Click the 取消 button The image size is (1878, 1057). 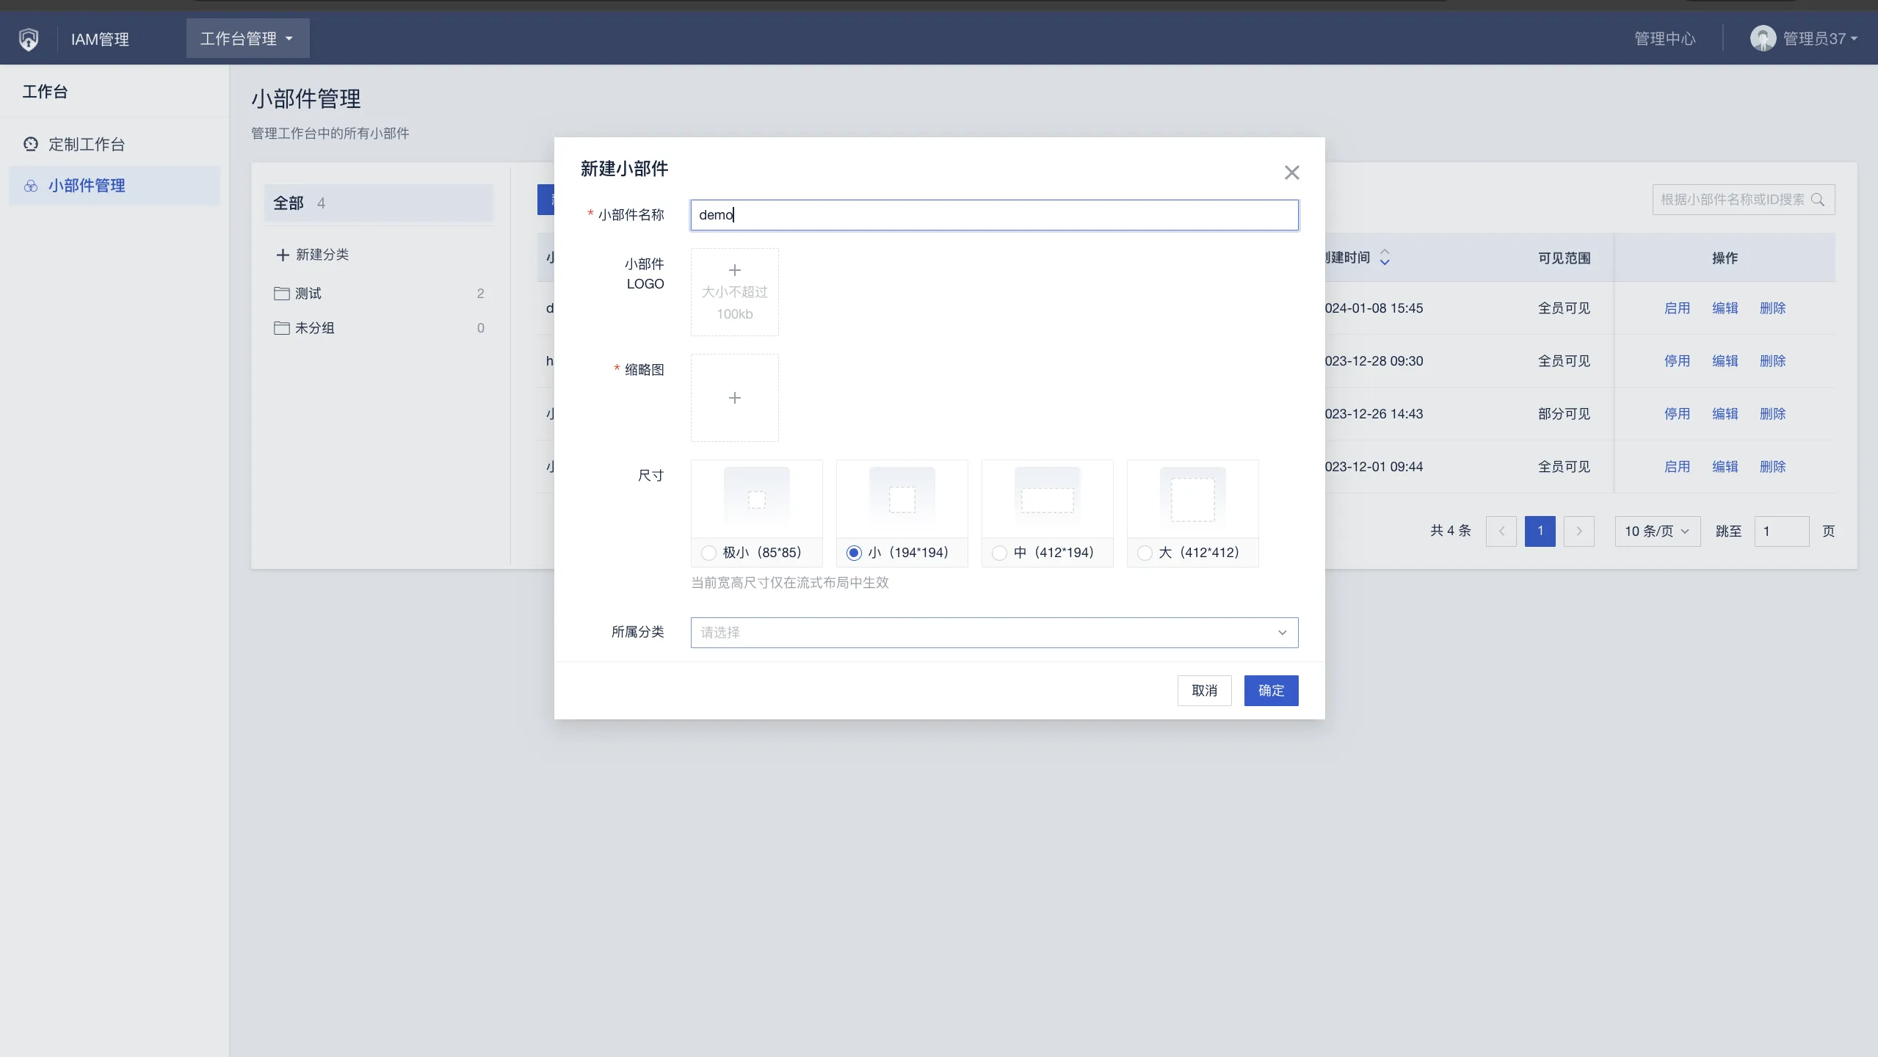1204,691
